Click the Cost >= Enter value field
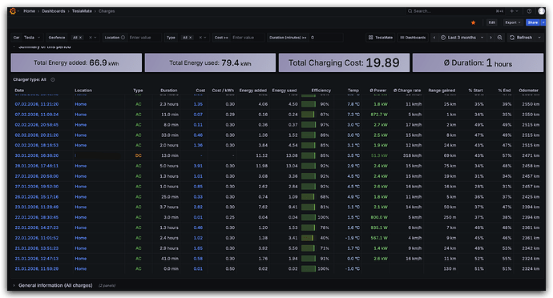The image size is (553, 298). [x=247, y=38]
